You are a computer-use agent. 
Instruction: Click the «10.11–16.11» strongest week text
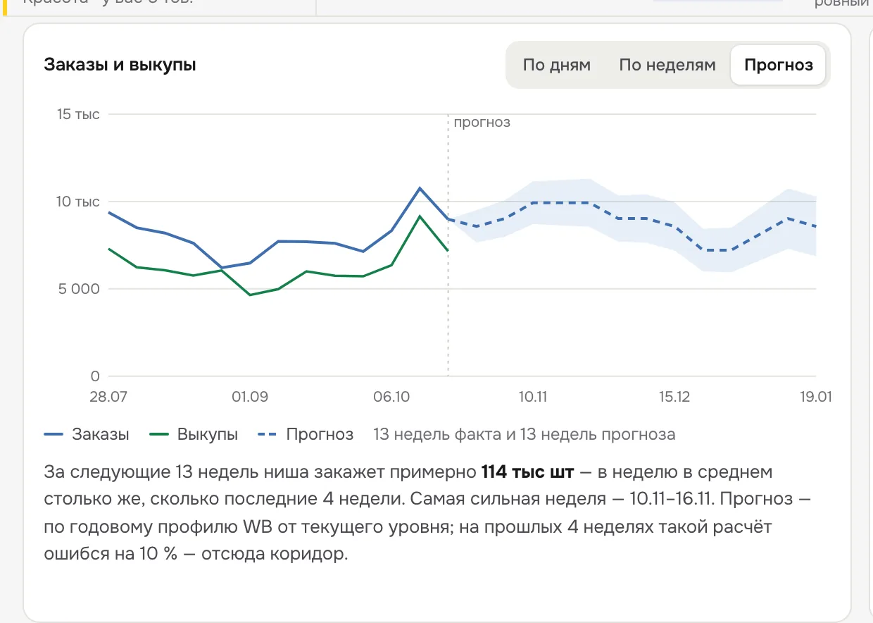click(672, 499)
